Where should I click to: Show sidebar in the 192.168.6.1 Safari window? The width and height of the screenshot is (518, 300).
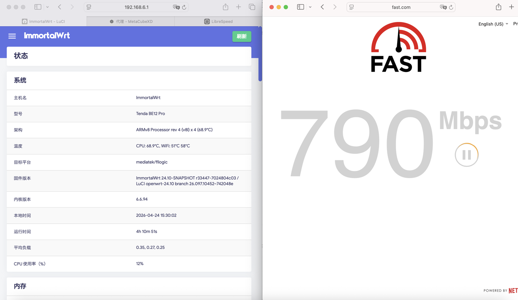(38, 7)
